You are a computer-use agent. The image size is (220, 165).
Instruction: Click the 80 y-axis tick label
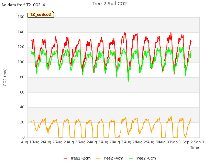click(22, 77)
